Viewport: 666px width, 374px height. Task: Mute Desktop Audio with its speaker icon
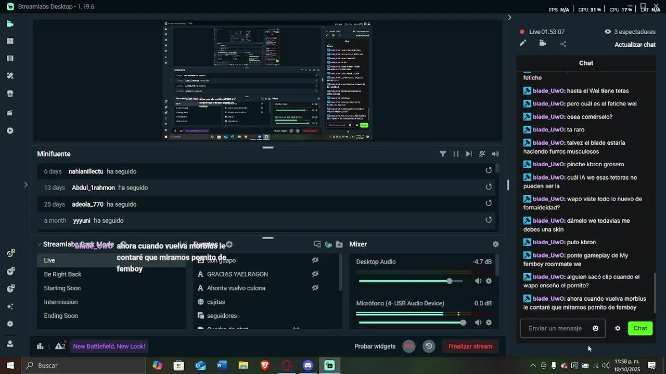pos(478,281)
